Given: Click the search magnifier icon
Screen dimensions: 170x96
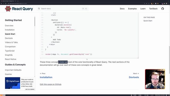Looking at the screenshot, I should point(39,9).
